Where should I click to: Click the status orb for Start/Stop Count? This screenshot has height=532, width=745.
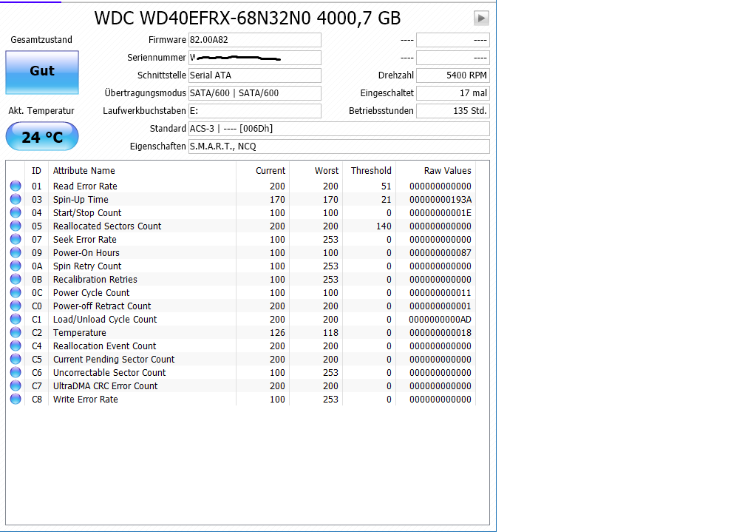click(x=16, y=212)
